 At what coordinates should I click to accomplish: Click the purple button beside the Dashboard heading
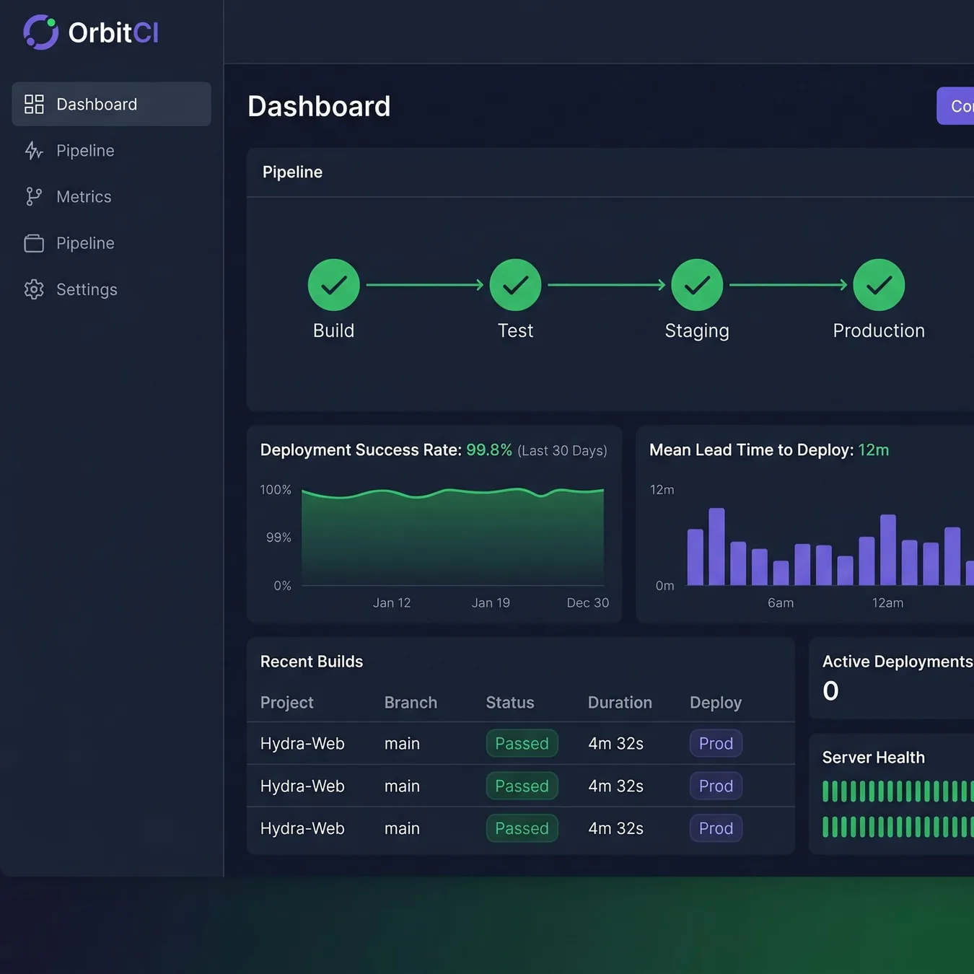(955, 106)
